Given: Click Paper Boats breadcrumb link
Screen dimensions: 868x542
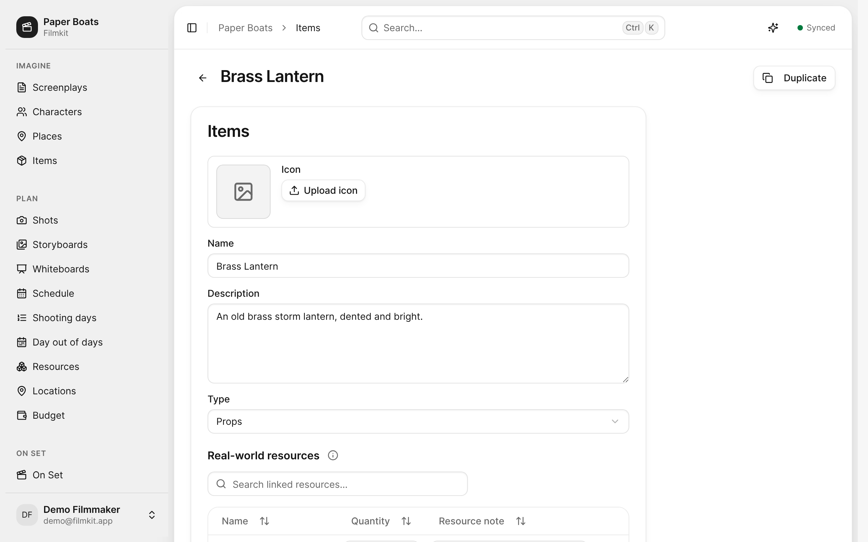Looking at the screenshot, I should point(245,27).
